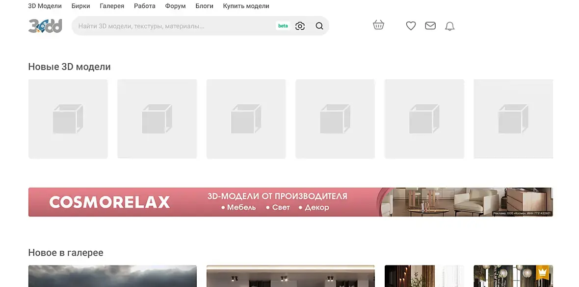Image resolution: width=579 pixels, height=287 pixels.
Task: Go to the Галерея section
Action: coord(112,6)
